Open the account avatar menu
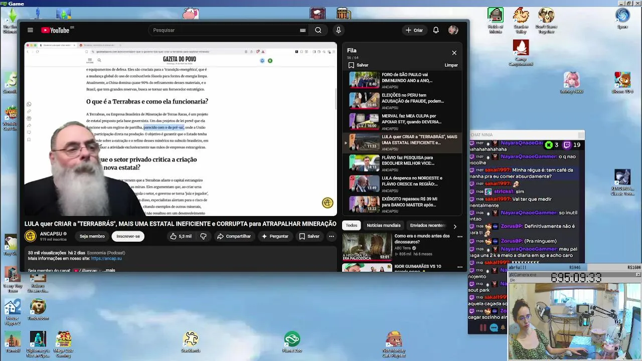This screenshot has height=361, width=642. click(453, 30)
